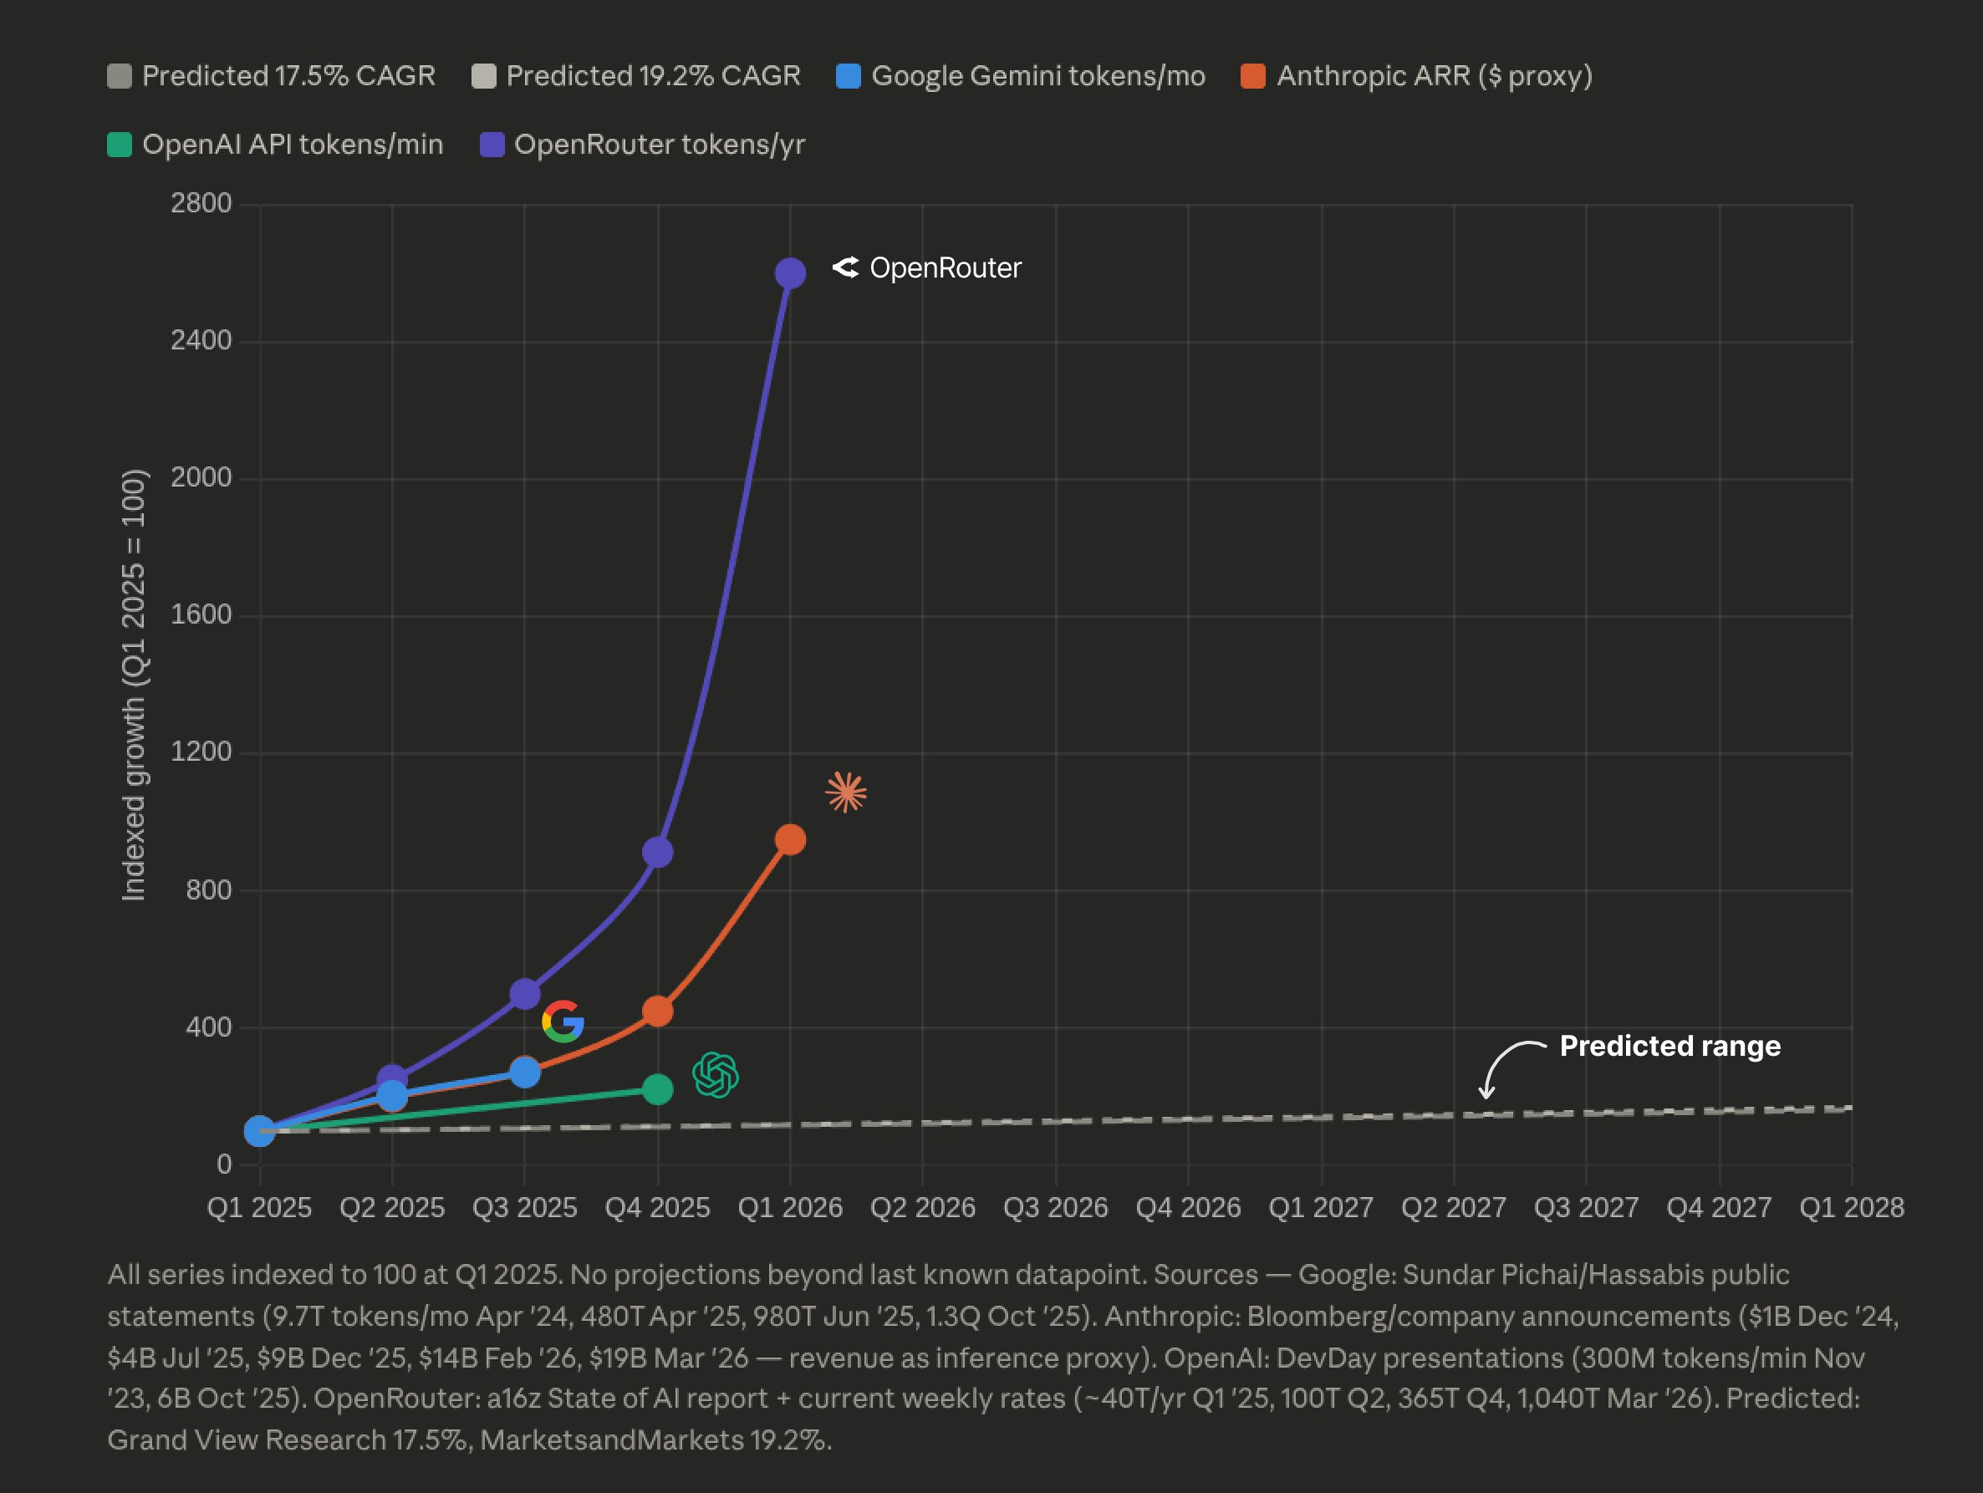
Task: Click the Google Q3 2025 blue data point
Action: point(524,1072)
